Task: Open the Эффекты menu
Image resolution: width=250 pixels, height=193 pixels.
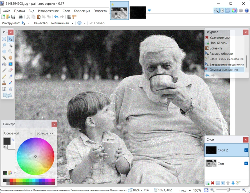Action: pos(100,11)
